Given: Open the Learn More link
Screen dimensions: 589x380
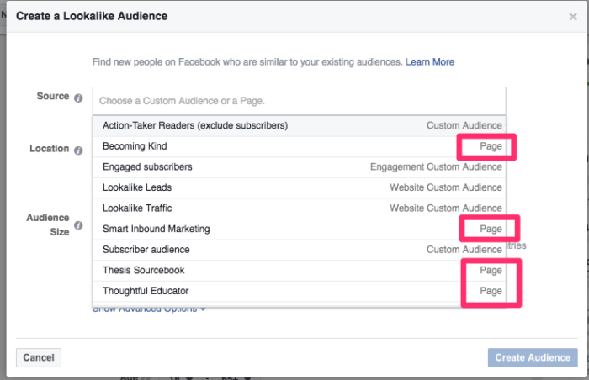Looking at the screenshot, I should pyautogui.click(x=430, y=62).
